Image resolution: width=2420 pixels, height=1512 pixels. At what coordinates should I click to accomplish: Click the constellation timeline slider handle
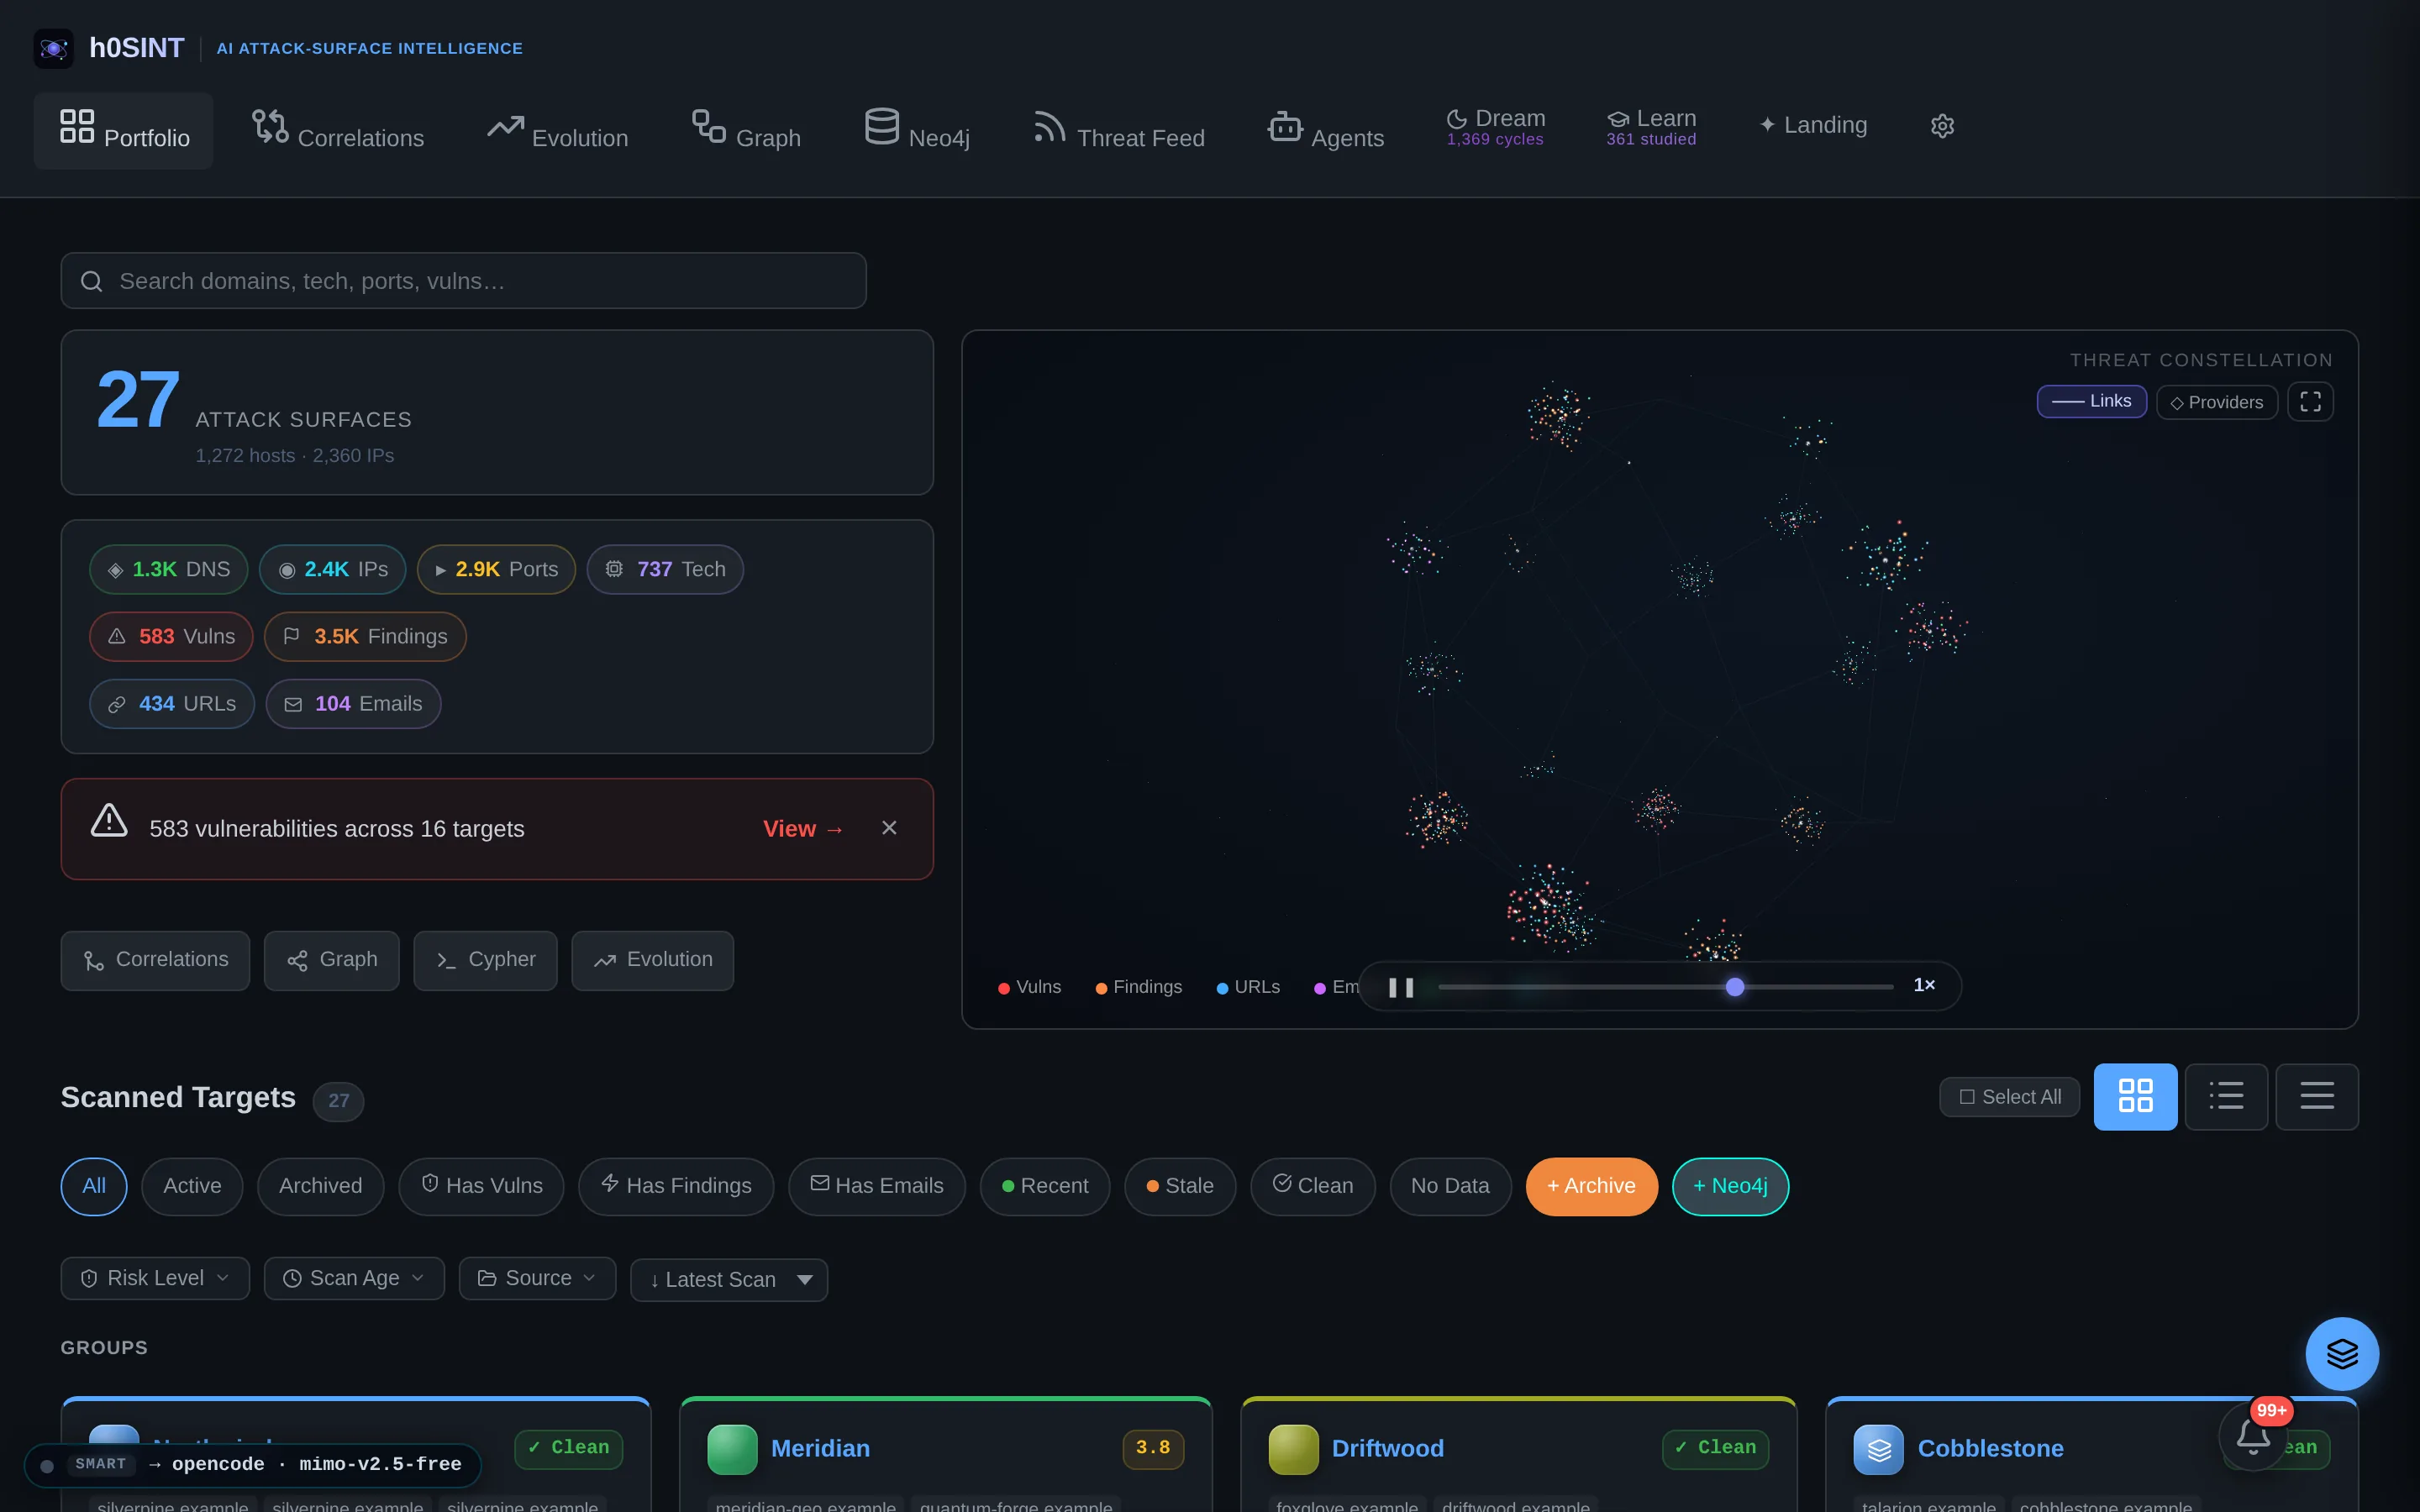click(1735, 987)
